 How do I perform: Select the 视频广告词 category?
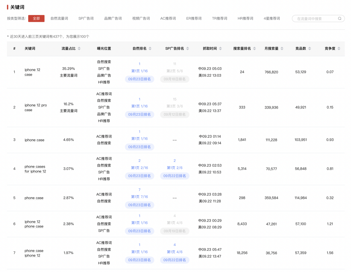(141, 19)
